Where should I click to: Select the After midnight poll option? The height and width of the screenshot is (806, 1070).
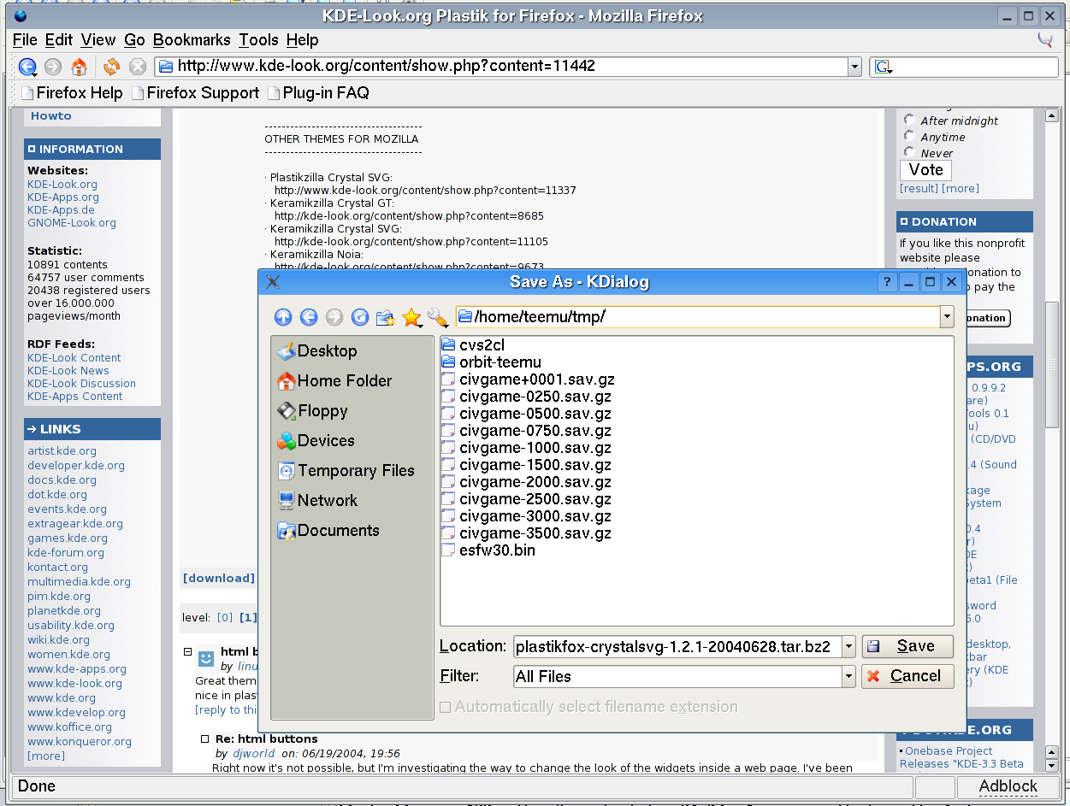coord(909,120)
